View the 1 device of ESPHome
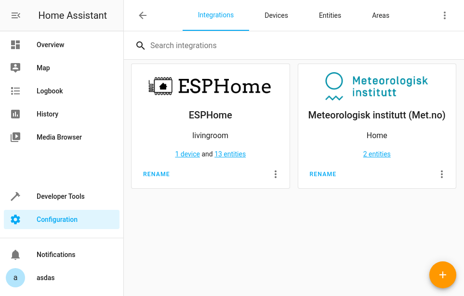The width and height of the screenshot is (464, 296). (x=187, y=154)
